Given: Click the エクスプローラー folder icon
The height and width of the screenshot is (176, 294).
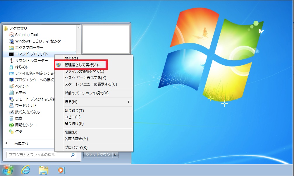Looking at the screenshot, I should pos(11,48).
